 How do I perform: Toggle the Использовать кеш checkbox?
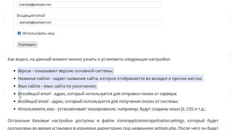point(19,33)
